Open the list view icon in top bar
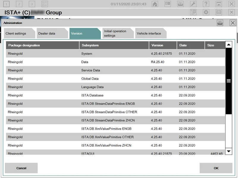 tap(45, 4)
